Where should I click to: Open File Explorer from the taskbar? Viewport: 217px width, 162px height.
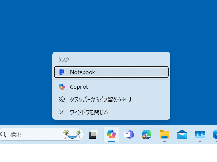[164, 134]
